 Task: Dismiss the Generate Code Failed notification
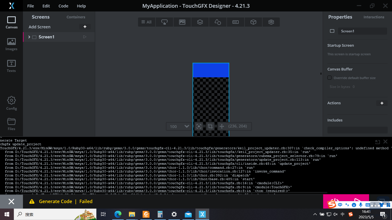click(x=11, y=202)
